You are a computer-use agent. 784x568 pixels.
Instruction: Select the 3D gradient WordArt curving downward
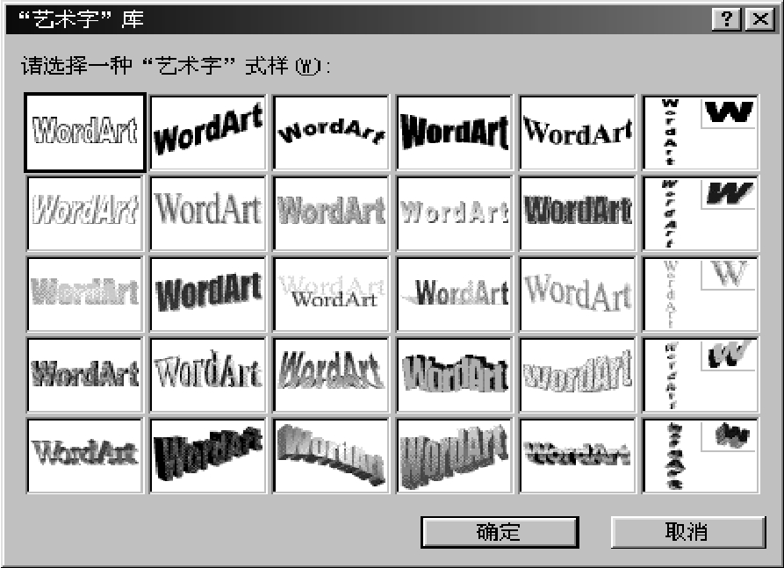[331, 456]
